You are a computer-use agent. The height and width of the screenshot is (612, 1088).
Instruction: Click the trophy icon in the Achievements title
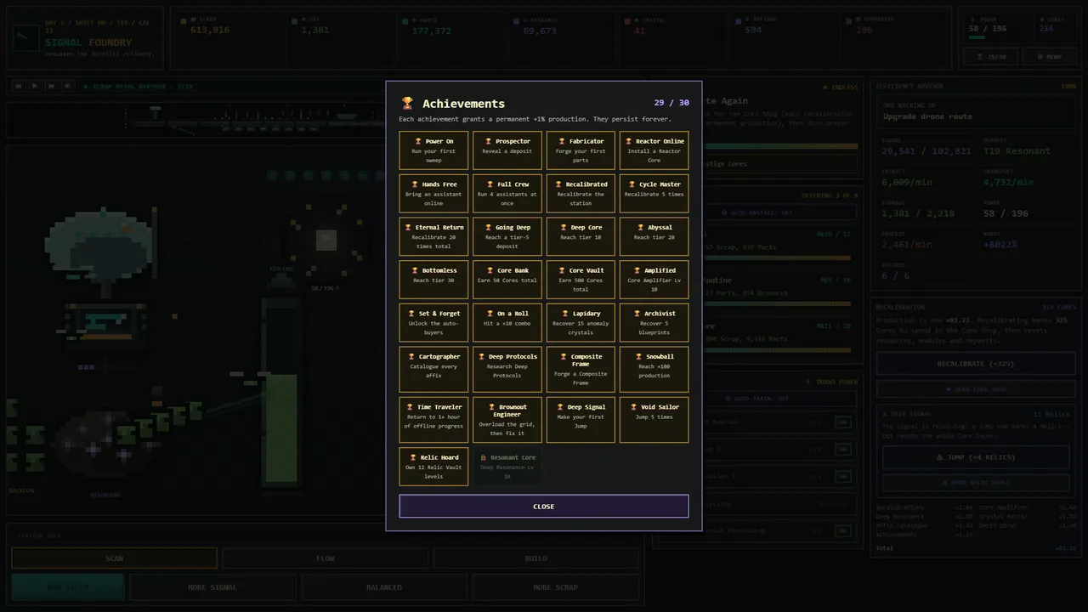tap(407, 103)
